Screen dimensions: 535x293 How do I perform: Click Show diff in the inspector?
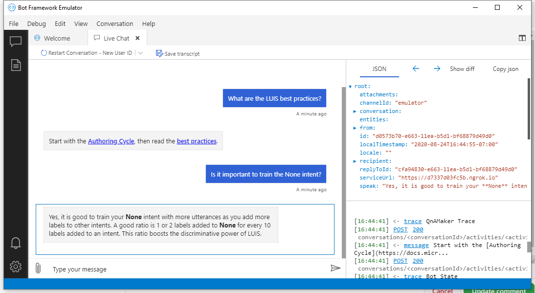[x=462, y=69]
